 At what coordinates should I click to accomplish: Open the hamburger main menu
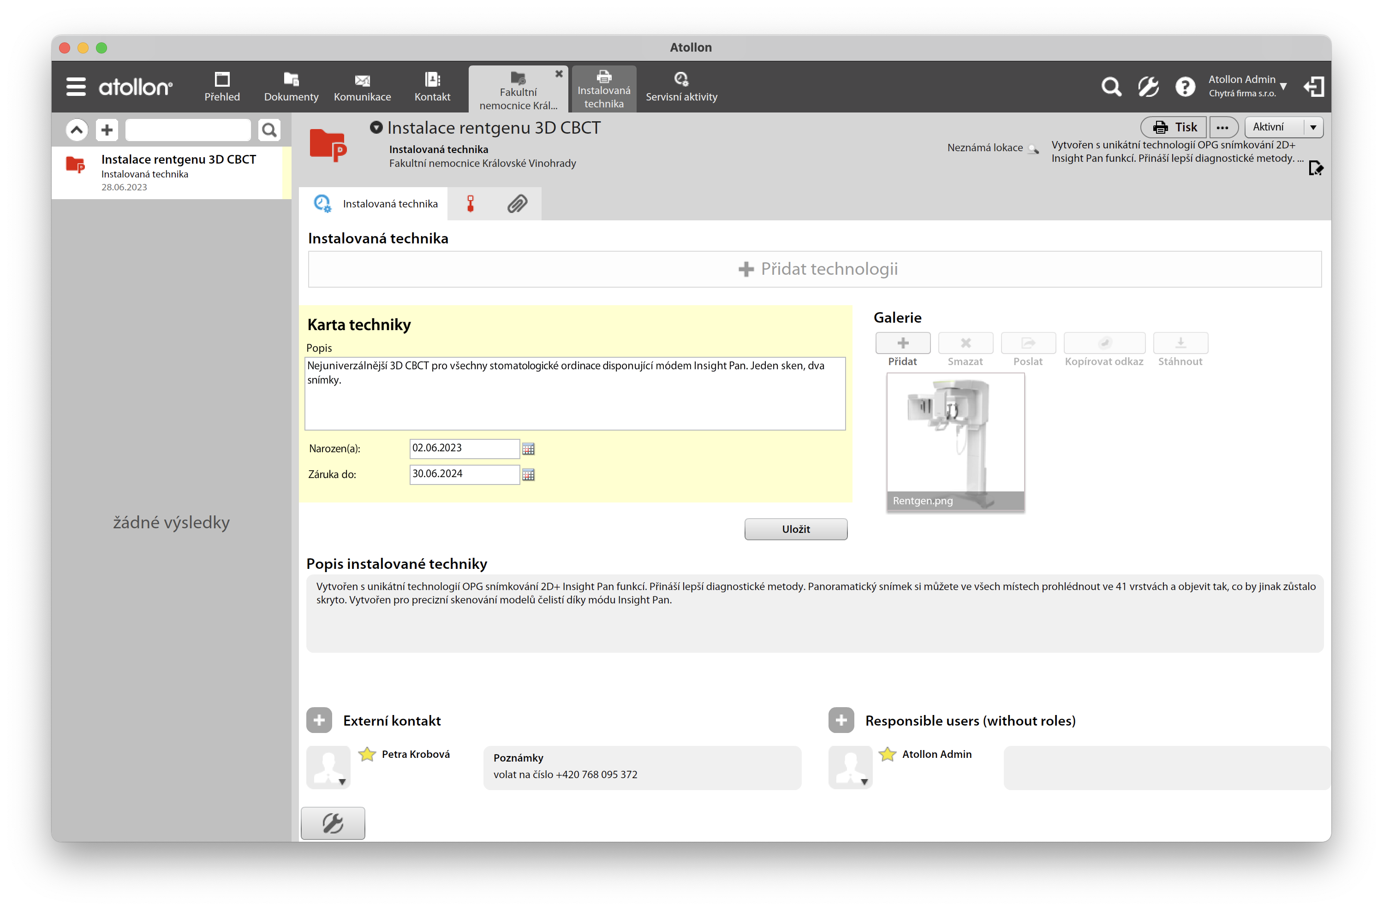(76, 87)
